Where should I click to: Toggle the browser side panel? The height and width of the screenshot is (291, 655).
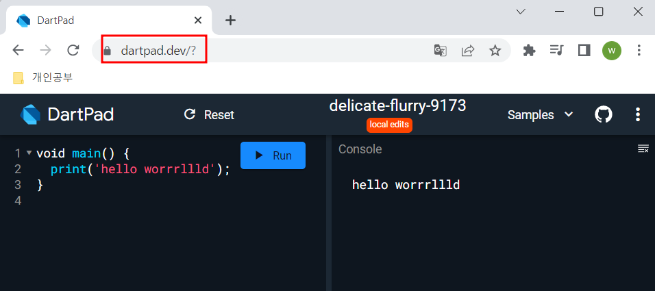pyautogui.click(x=584, y=51)
